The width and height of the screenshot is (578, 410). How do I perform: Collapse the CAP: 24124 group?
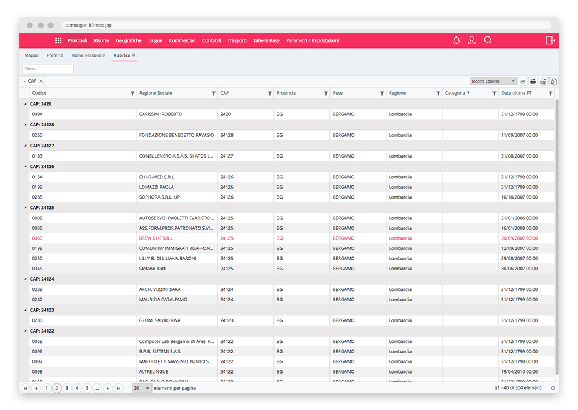[x=25, y=279]
